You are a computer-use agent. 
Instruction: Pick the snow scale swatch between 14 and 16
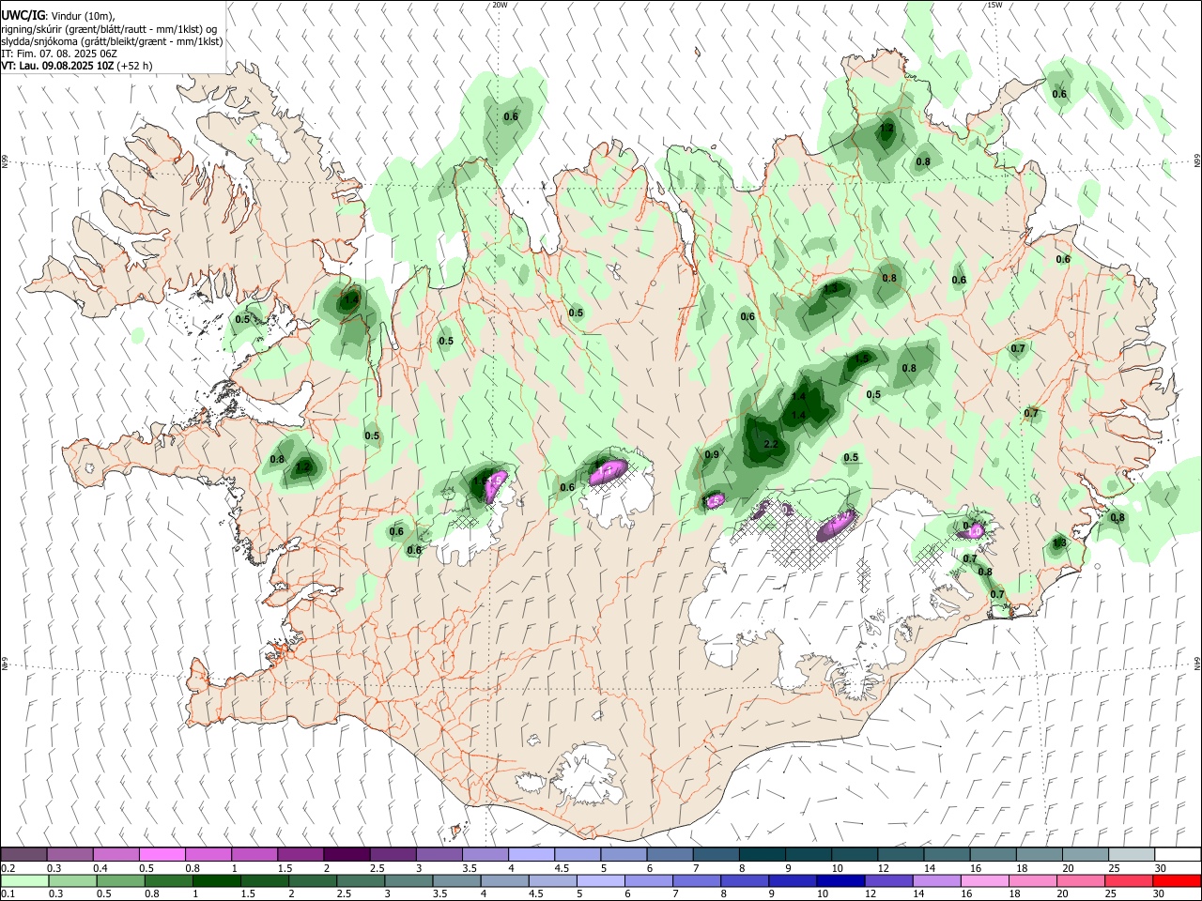[947, 855]
